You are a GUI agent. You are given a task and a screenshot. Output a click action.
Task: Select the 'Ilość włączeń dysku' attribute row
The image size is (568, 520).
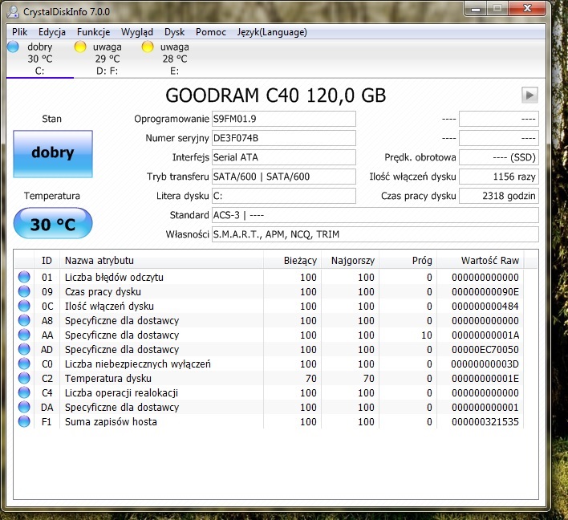pos(269,307)
